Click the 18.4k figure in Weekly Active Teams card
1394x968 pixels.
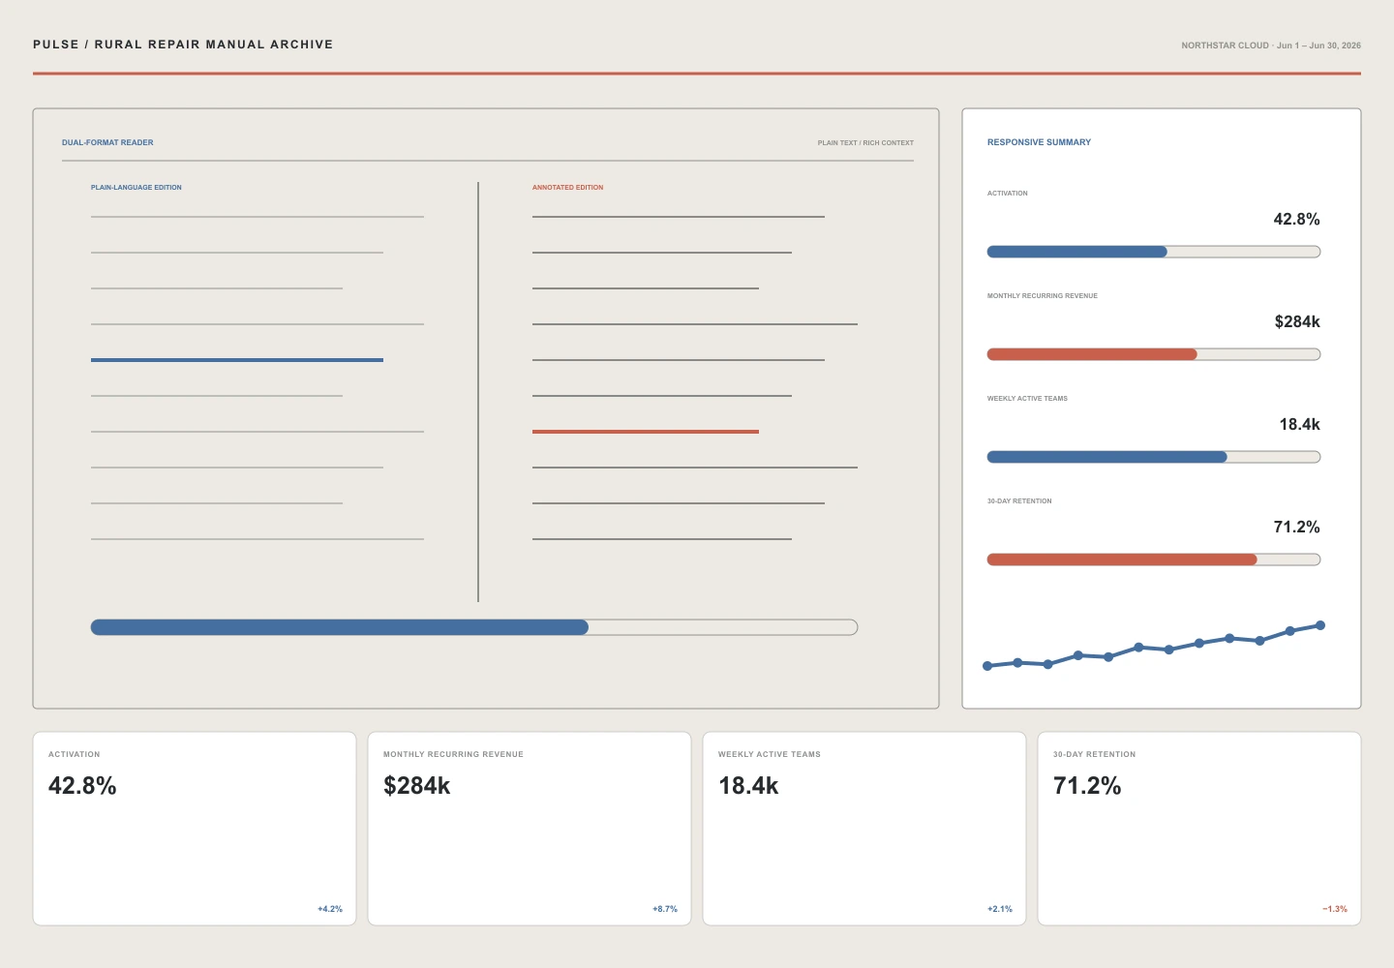[x=748, y=786]
